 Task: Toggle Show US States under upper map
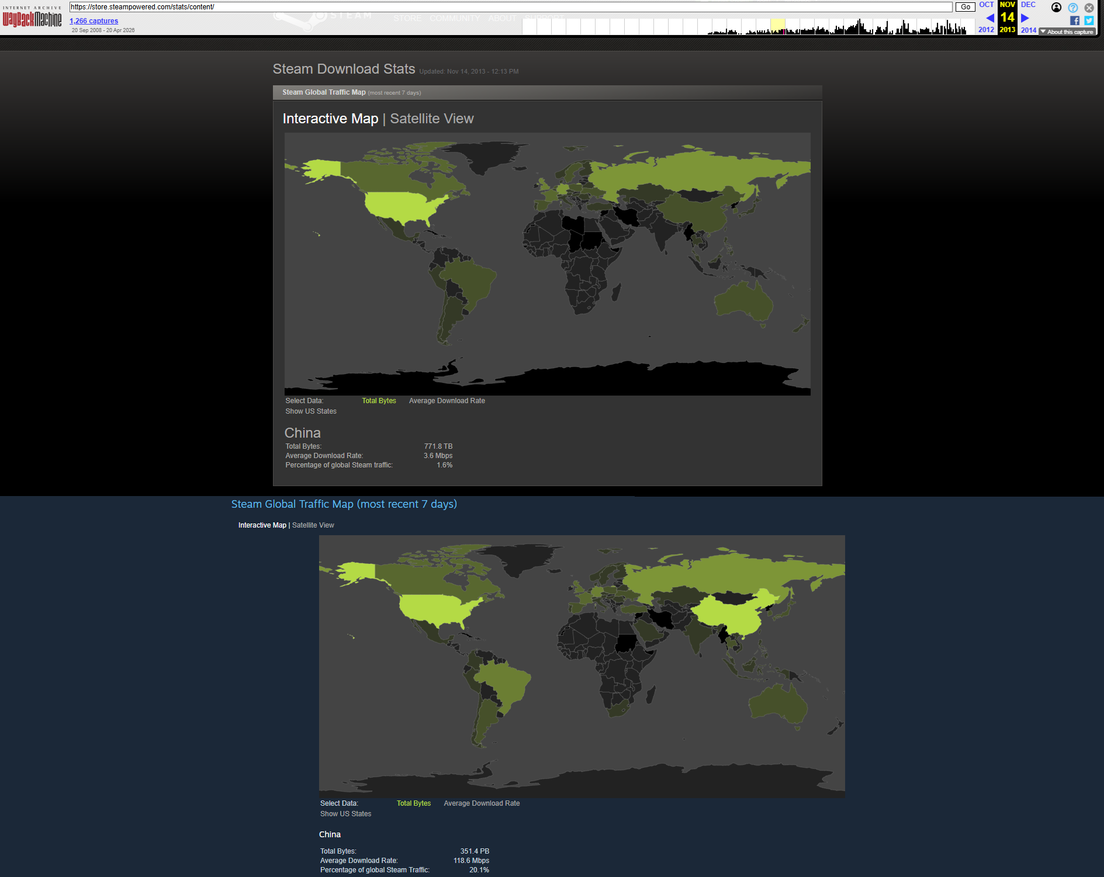pyautogui.click(x=311, y=411)
